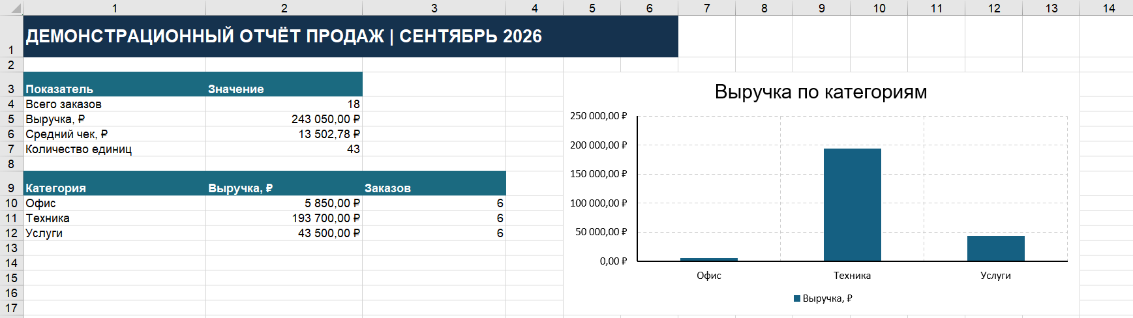Click the Показатель header cell

tap(115, 84)
